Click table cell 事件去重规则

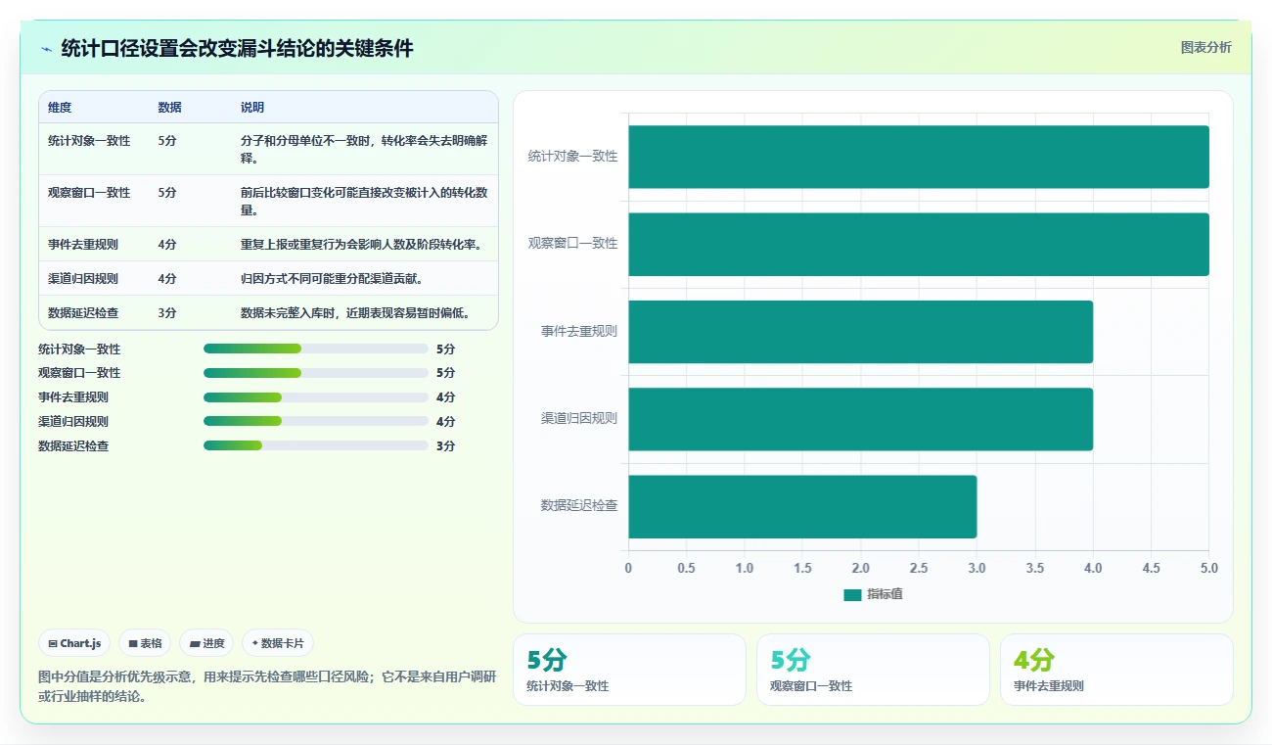pos(83,245)
